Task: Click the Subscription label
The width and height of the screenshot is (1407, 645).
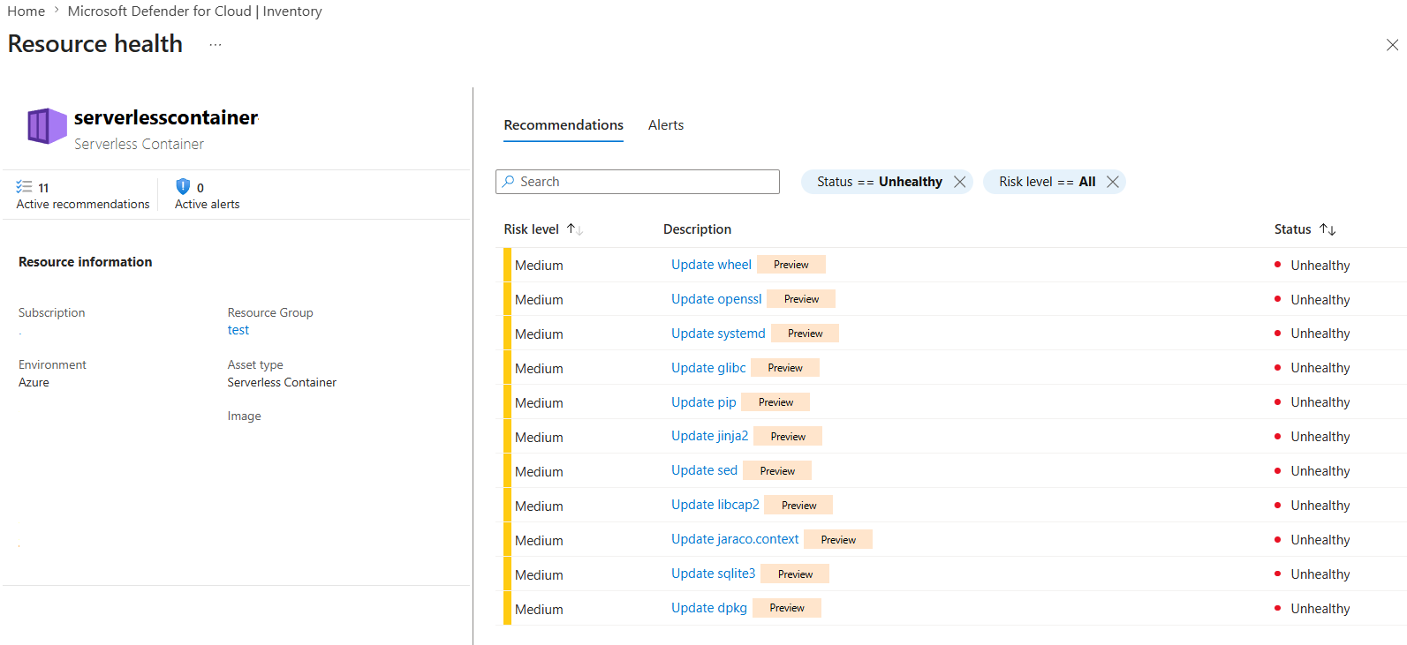Action: [x=52, y=313]
